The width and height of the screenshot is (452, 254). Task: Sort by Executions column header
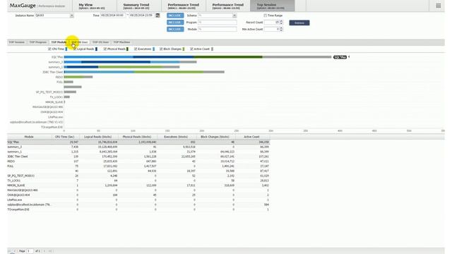176,137
